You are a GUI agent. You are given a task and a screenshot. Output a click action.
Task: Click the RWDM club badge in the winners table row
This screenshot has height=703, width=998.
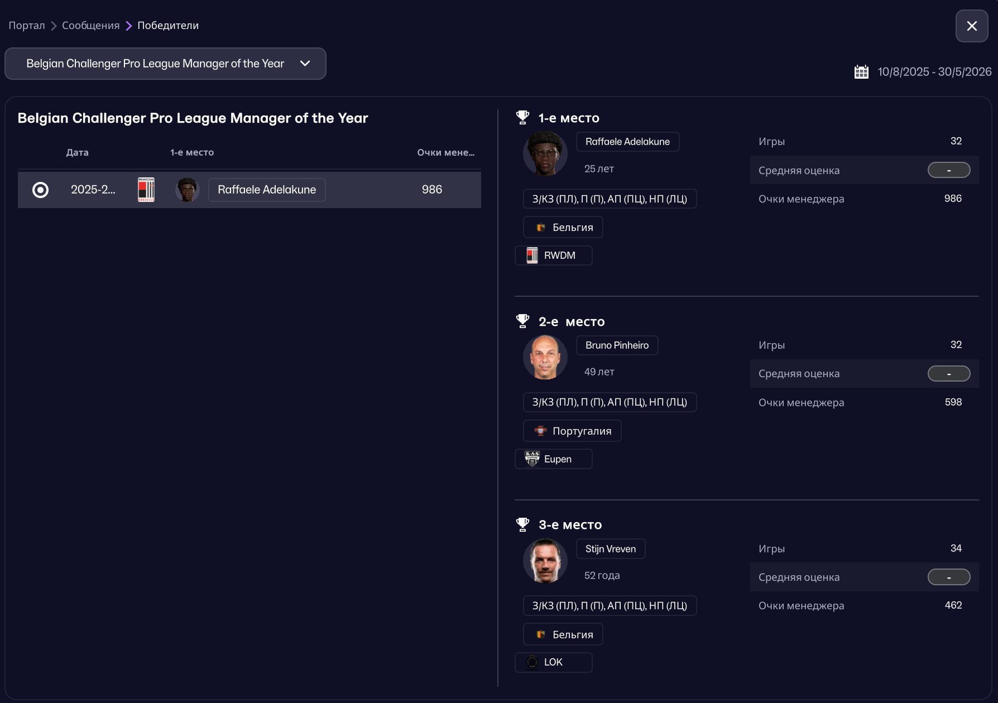tap(146, 190)
